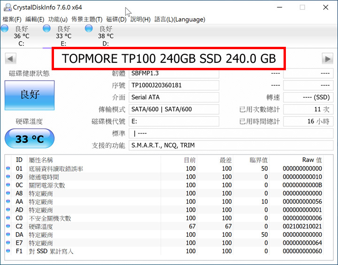
Task: Open the 說明(H) menu
Action: (x=140, y=19)
